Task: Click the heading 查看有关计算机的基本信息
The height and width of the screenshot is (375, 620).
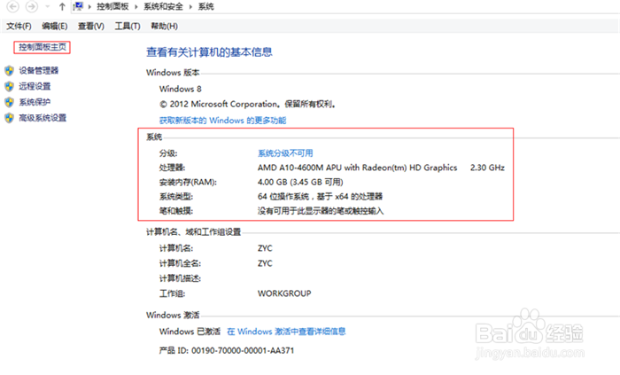Action: tap(209, 52)
